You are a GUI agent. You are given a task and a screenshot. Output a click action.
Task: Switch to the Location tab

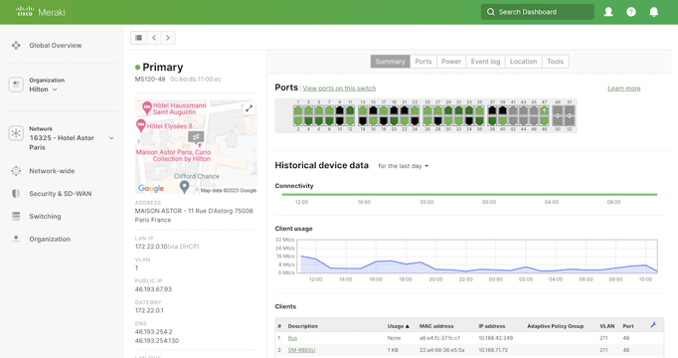523,62
